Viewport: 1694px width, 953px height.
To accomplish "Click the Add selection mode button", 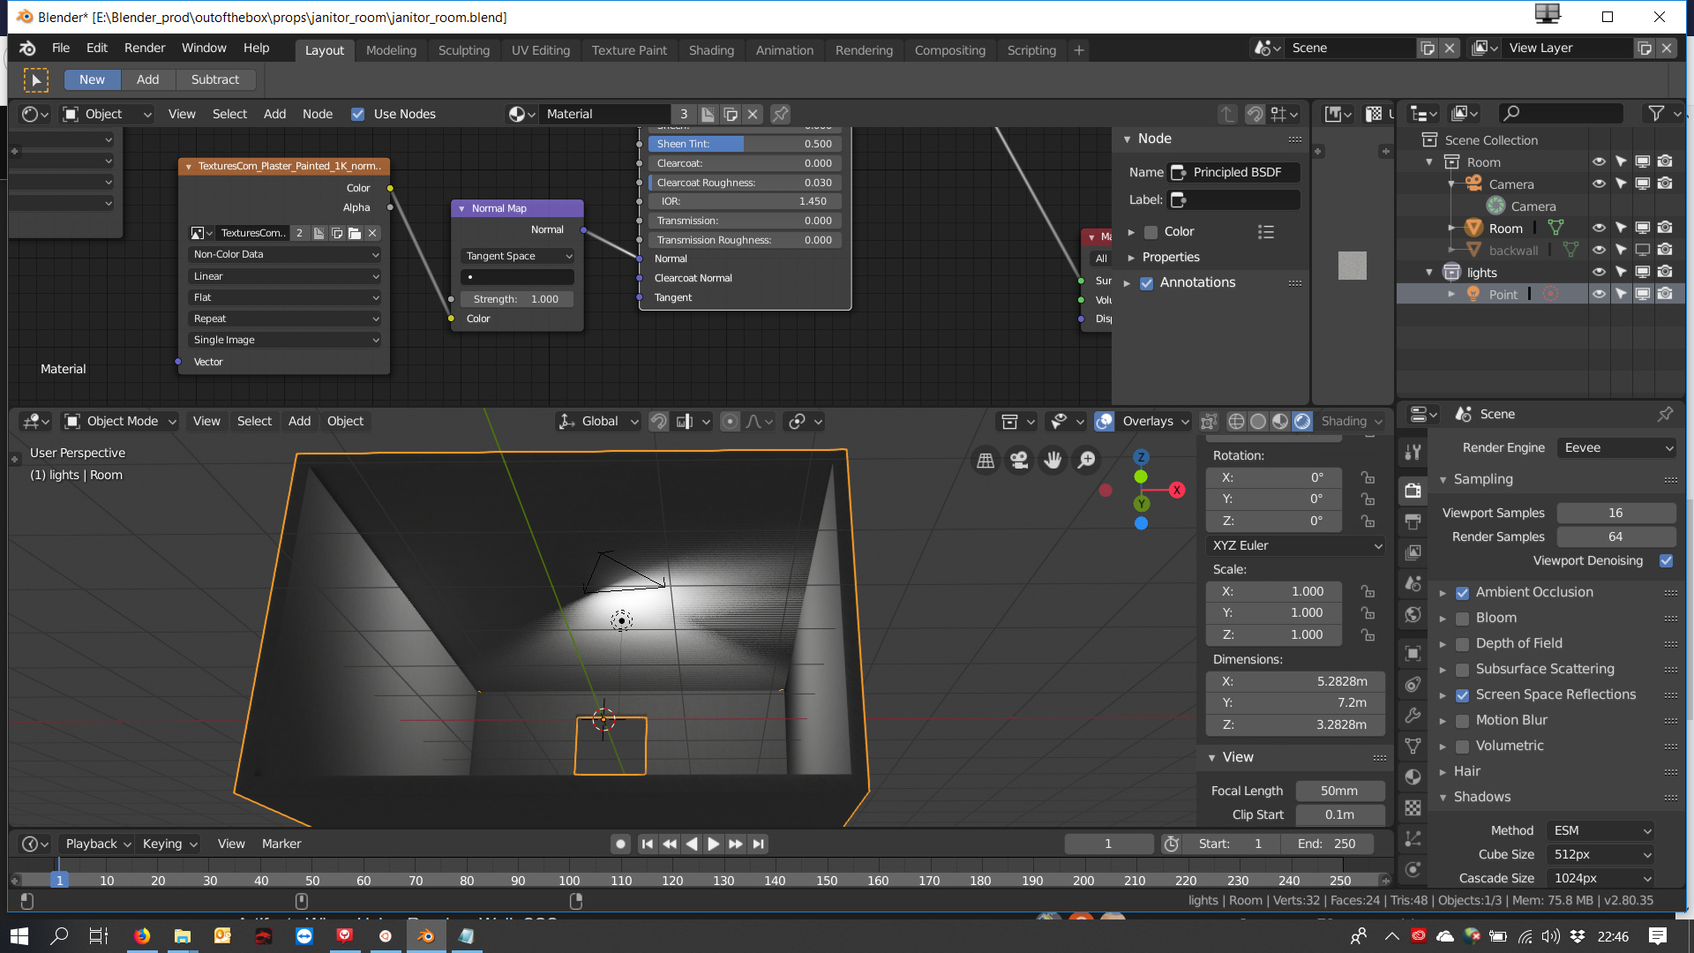I will pyautogui.click(x=147, y=79).
